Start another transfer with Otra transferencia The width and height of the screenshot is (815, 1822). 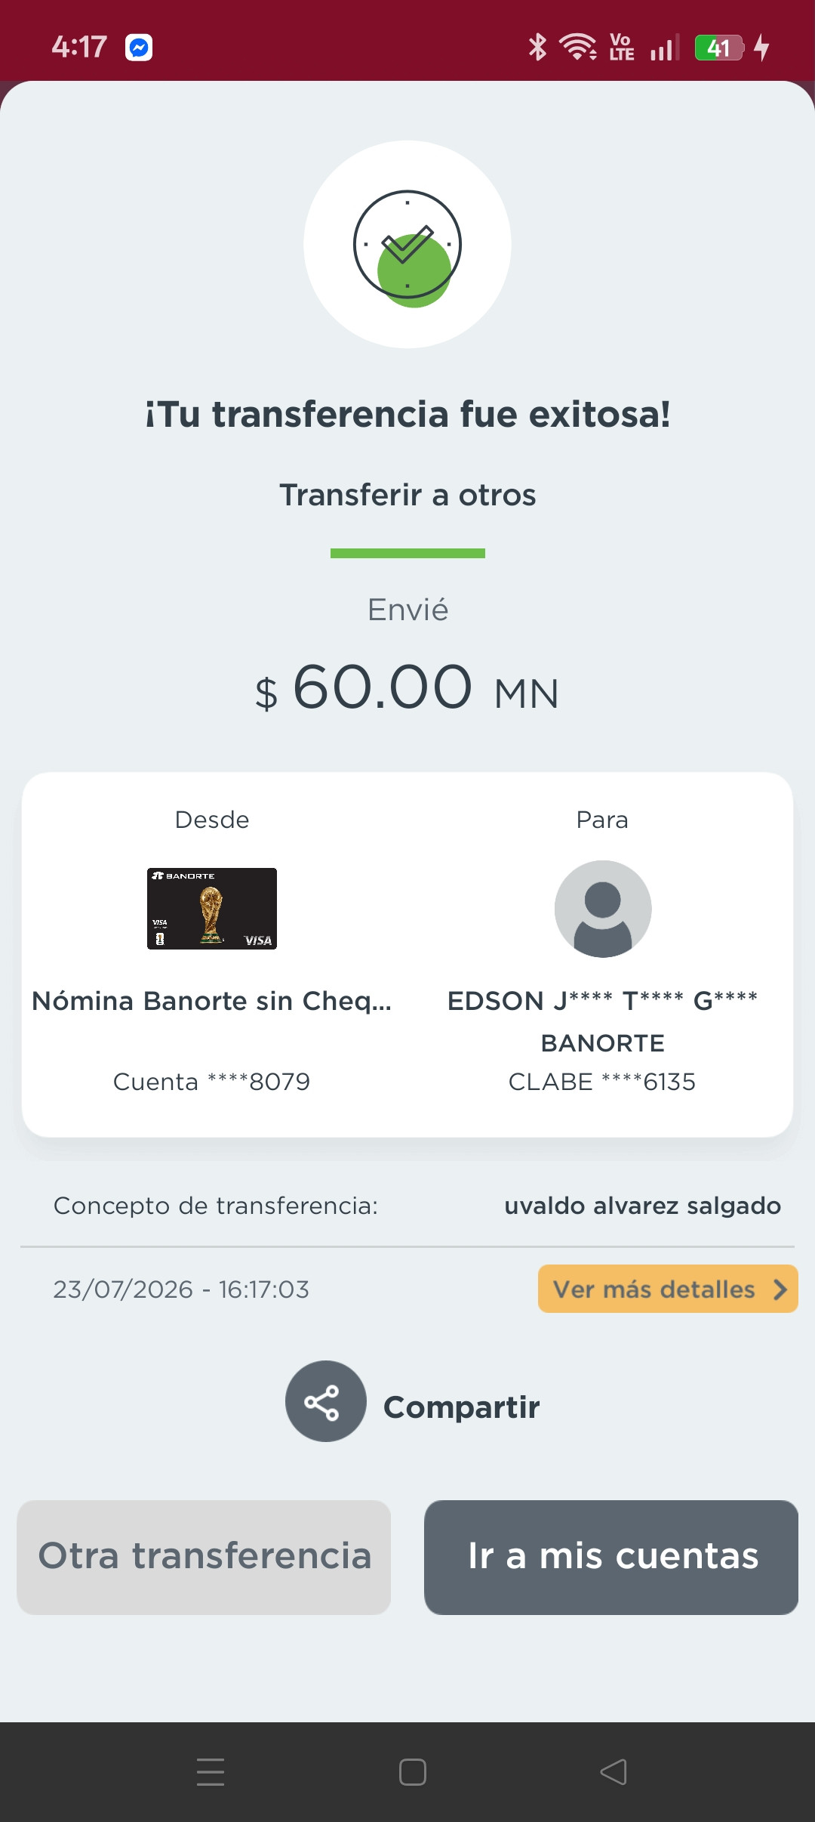(x=204, y=1557)
